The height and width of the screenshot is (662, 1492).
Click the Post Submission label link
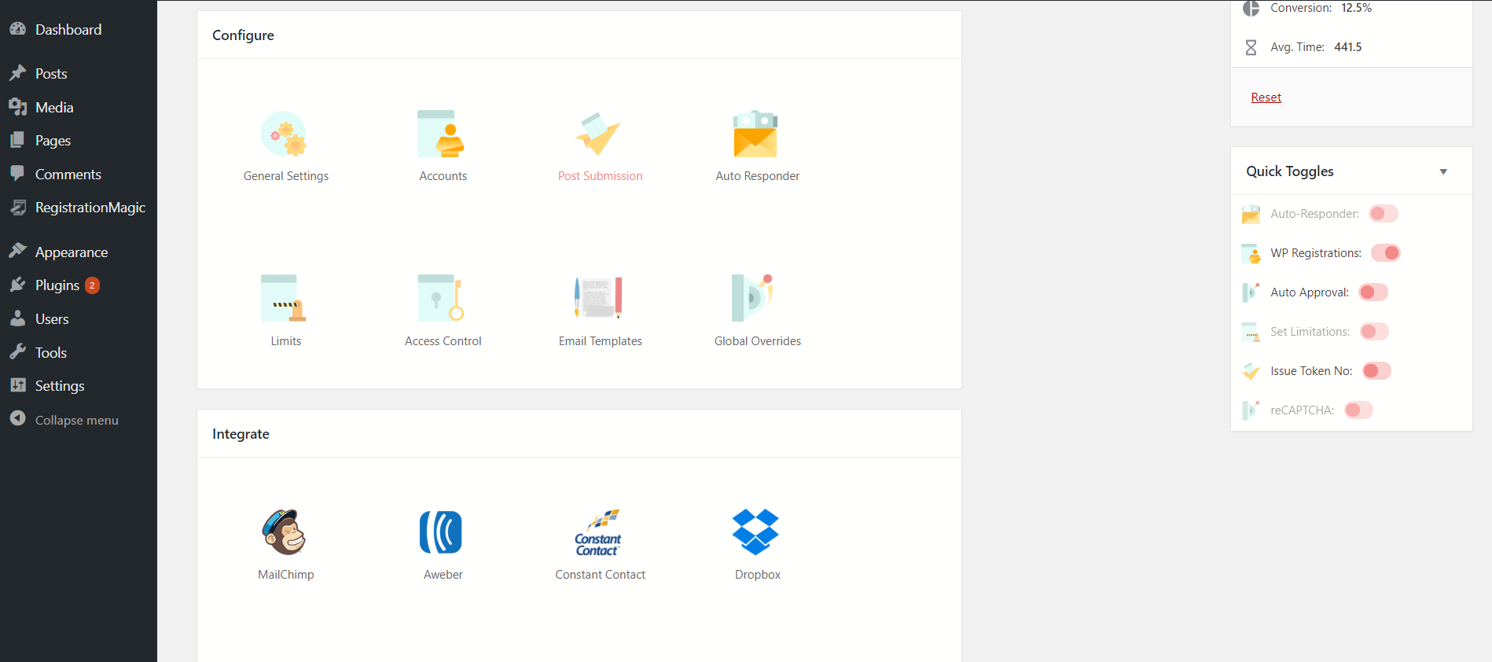pos(600,176)
